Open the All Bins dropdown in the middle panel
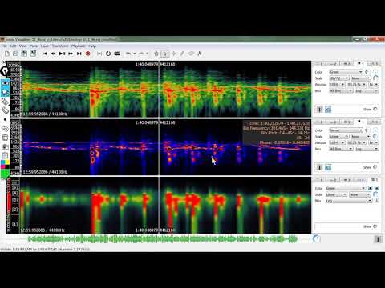385x288 pixels. 341,149
